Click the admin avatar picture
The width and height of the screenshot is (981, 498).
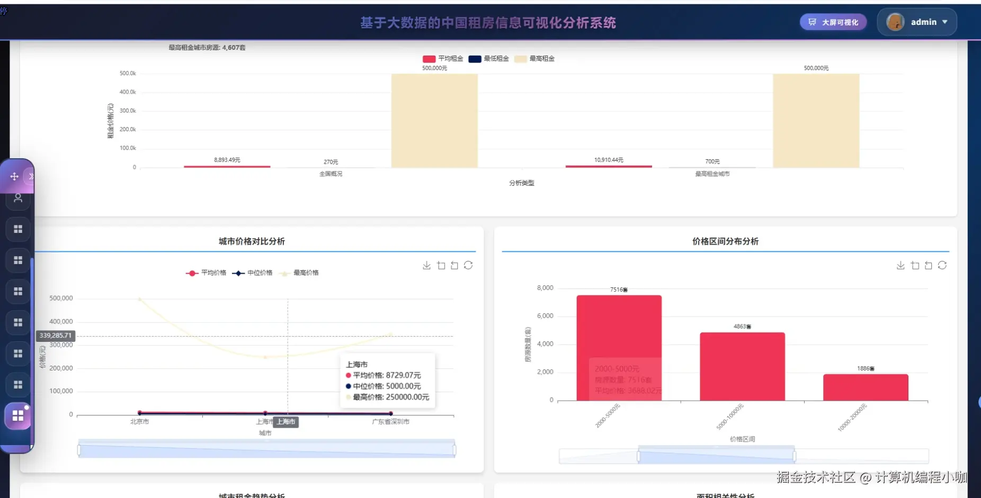895,22
